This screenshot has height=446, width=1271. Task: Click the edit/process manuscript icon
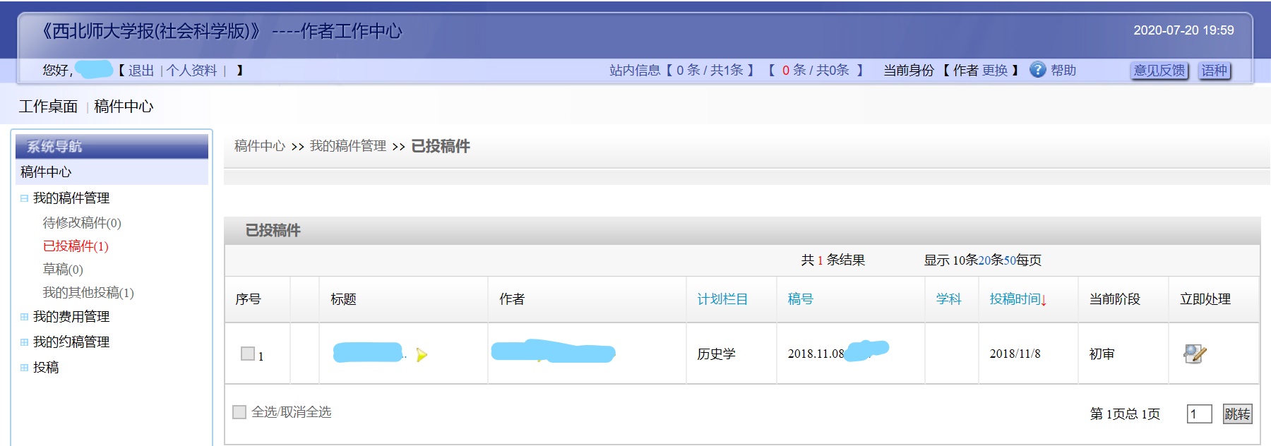click(x=1195, y=354)
